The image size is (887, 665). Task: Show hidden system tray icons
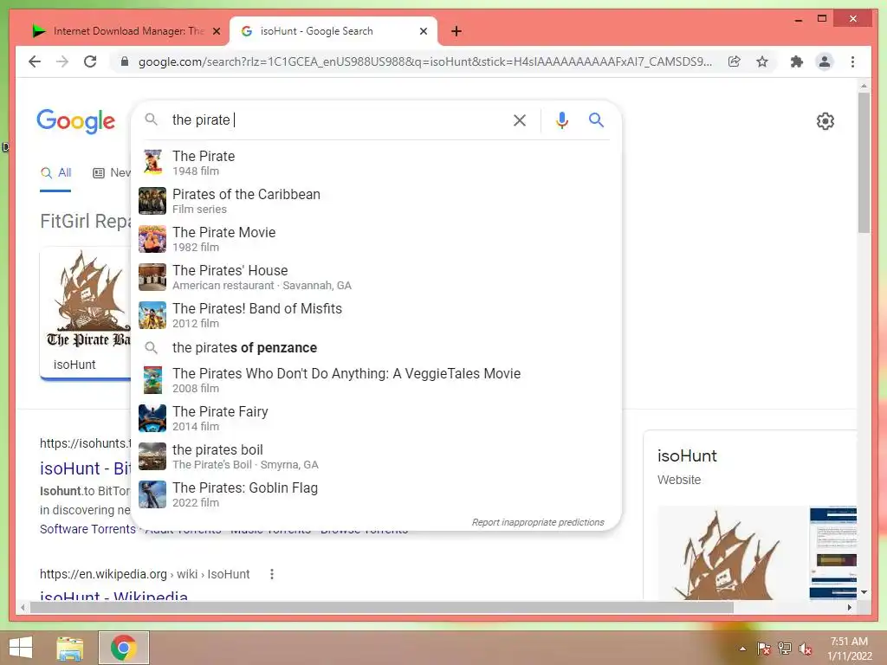[742, 649]
